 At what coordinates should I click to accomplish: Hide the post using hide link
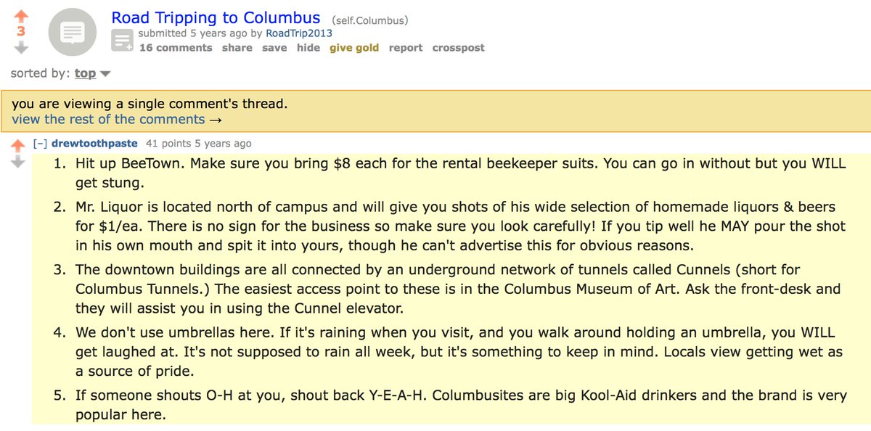(308, 48)
